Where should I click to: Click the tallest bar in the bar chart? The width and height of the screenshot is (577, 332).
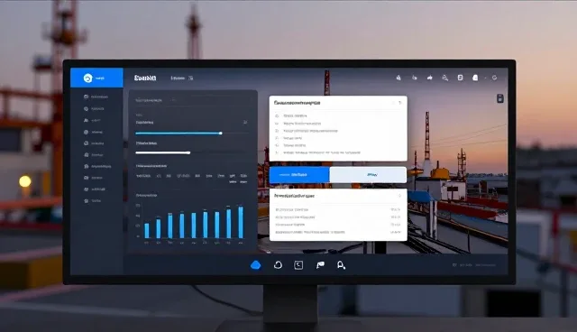[241, 222]
